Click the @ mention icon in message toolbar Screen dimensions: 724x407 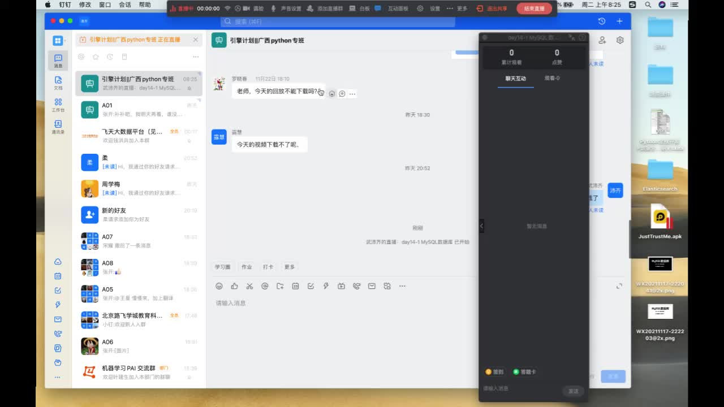tap(265, 286)
